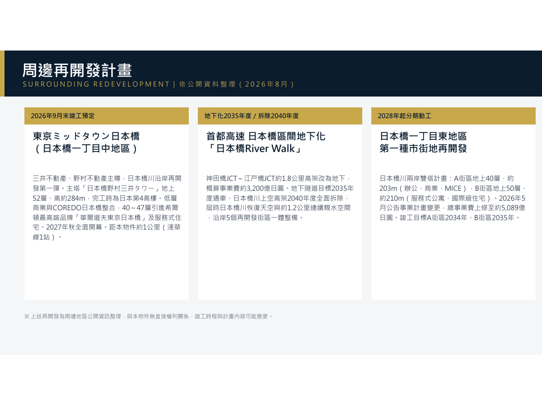
Task: Select the SURROUNDING REDEVELOPMENT subtitle line
Action: (x=158, y=84)
